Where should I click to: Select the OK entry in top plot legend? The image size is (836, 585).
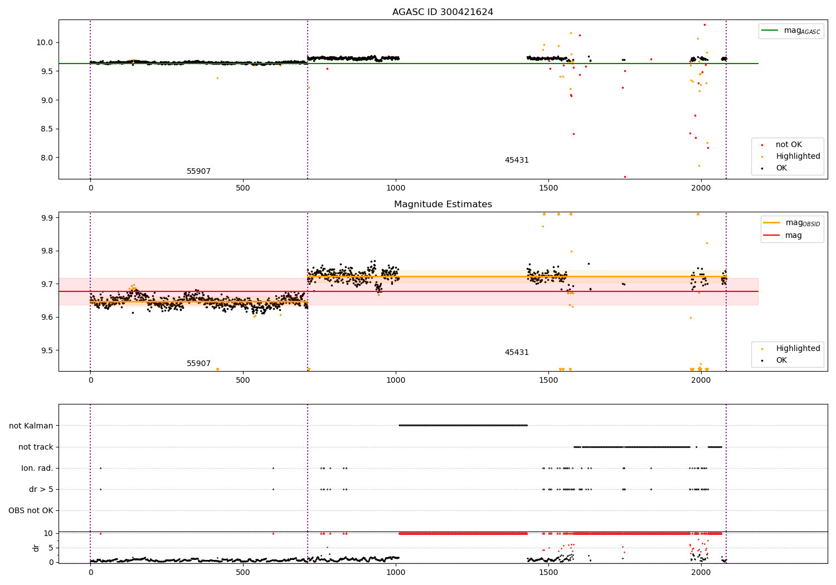[781, 168]
